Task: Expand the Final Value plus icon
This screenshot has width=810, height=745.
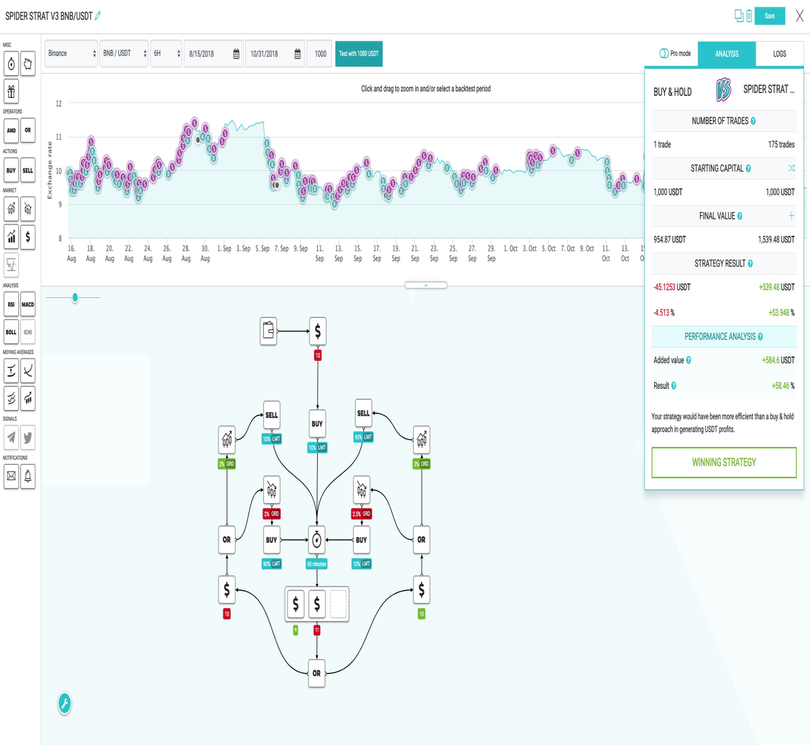Action: pyautogui.click(x=791, y=216)
